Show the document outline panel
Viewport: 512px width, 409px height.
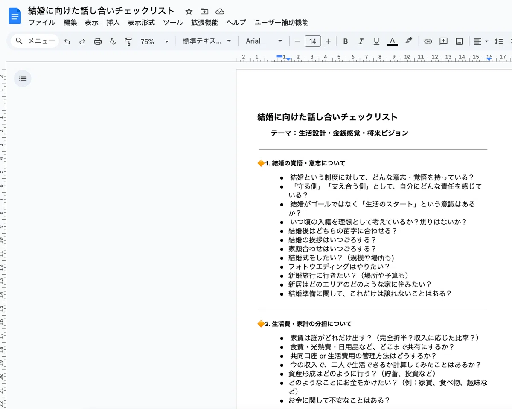[x=23, y=78]
